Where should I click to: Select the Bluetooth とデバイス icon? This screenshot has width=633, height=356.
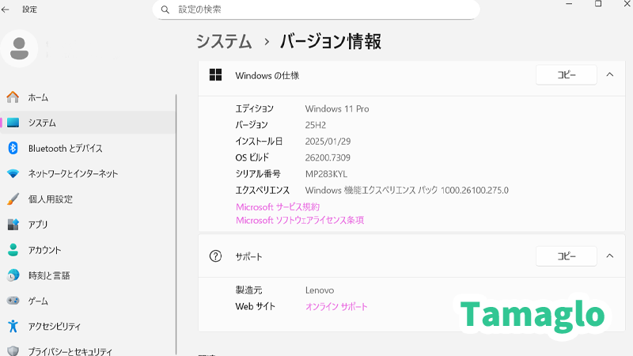[x=13, y=148]
